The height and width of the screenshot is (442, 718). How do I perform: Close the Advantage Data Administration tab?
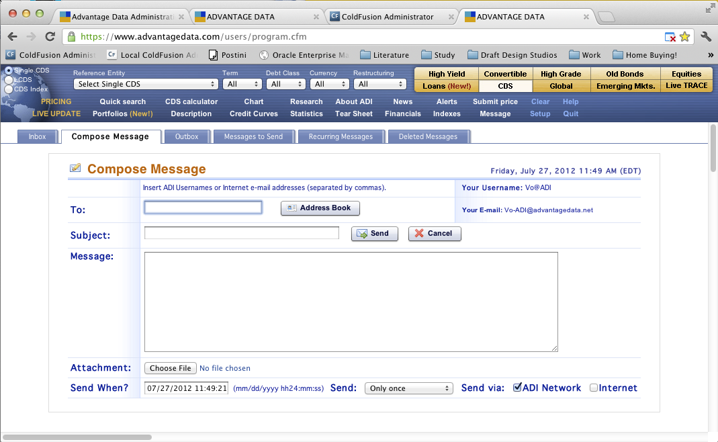[181, 17]
